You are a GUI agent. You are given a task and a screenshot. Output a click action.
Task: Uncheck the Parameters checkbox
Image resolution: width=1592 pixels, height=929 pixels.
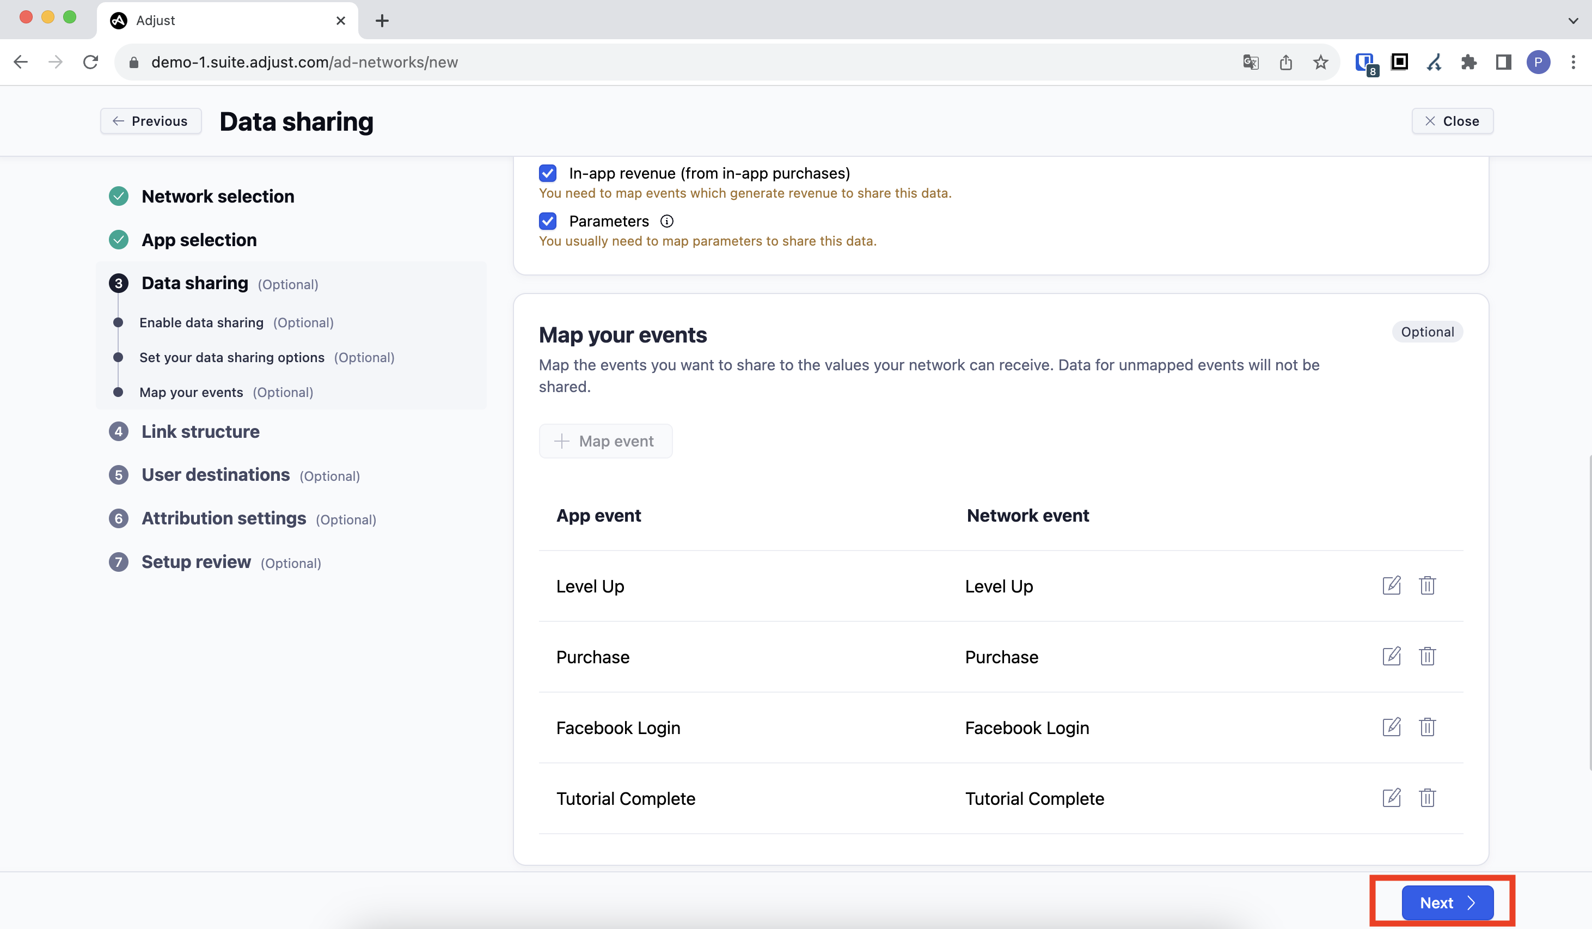(x=548, y=221)
